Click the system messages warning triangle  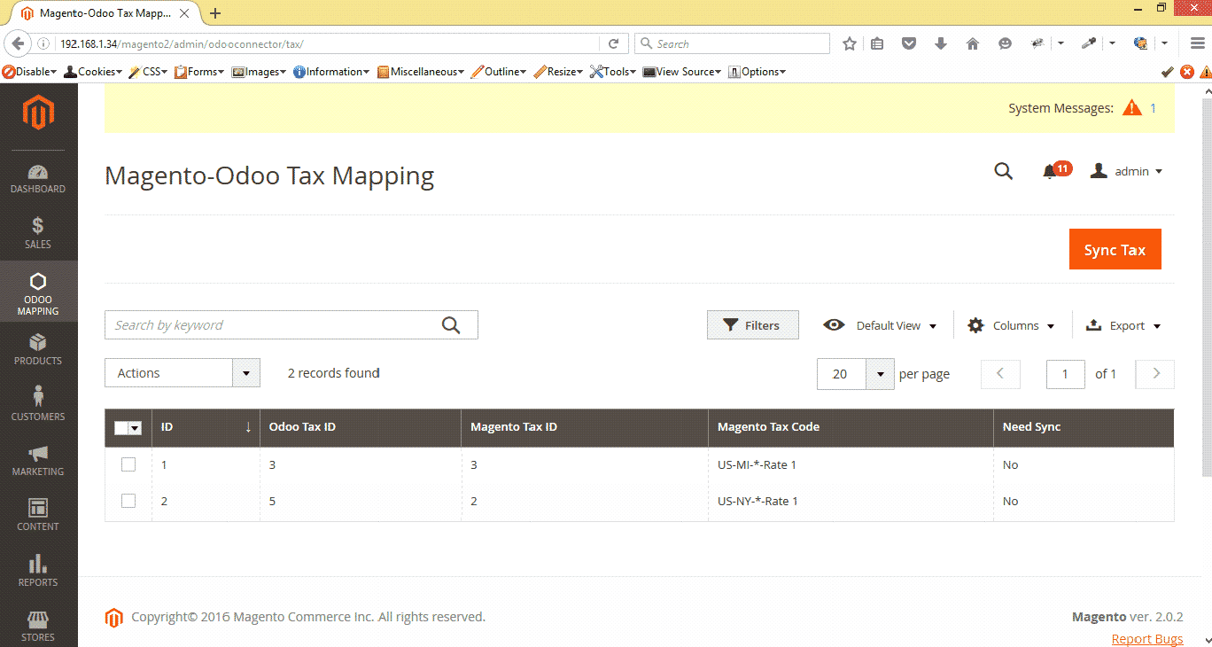point(1131,108)
